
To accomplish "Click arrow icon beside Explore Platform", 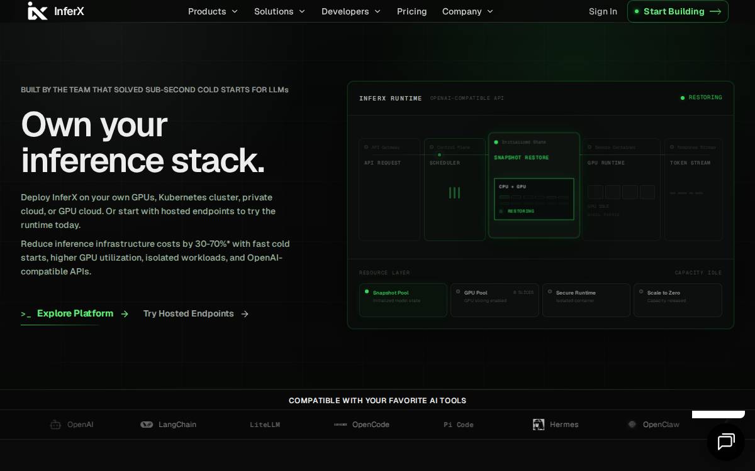I will (x=125, y=314).
